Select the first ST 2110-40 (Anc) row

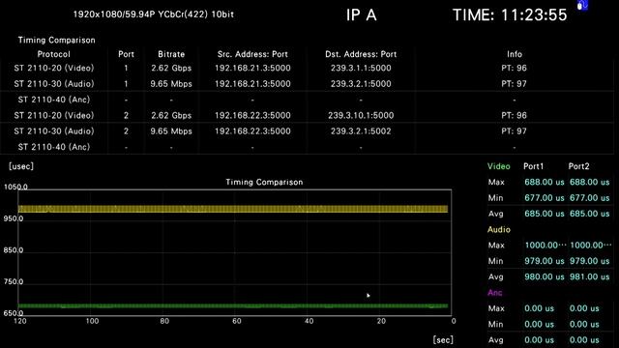tap(307, 100)
